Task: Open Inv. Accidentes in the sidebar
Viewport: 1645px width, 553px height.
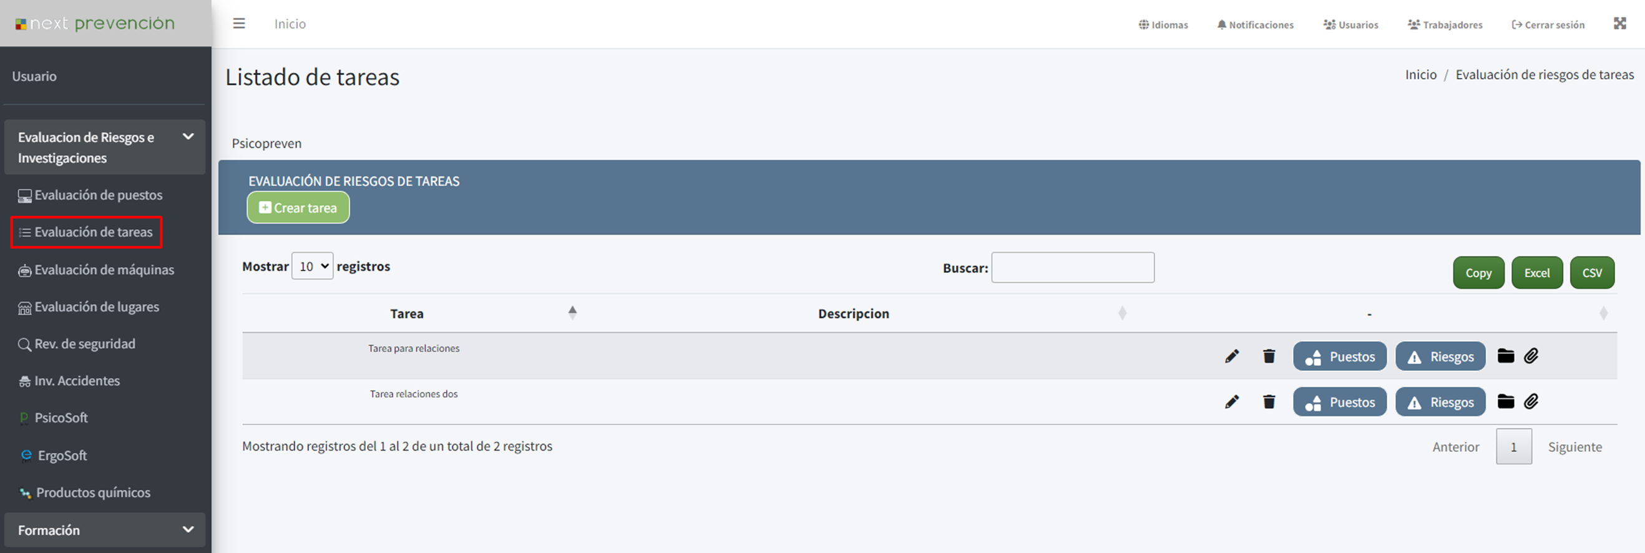Action: click(69, 381)
